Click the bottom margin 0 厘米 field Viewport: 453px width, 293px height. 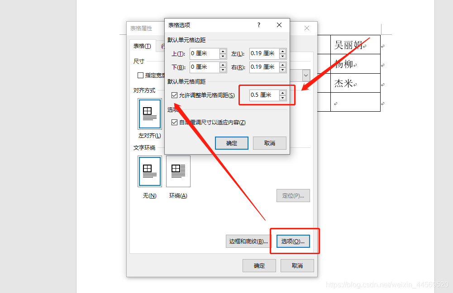pyautogui.click(x=205, y=67)
